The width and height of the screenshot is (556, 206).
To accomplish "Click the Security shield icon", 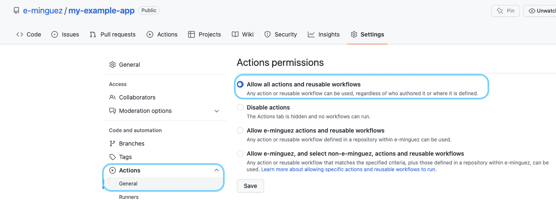I will (268, 34).
